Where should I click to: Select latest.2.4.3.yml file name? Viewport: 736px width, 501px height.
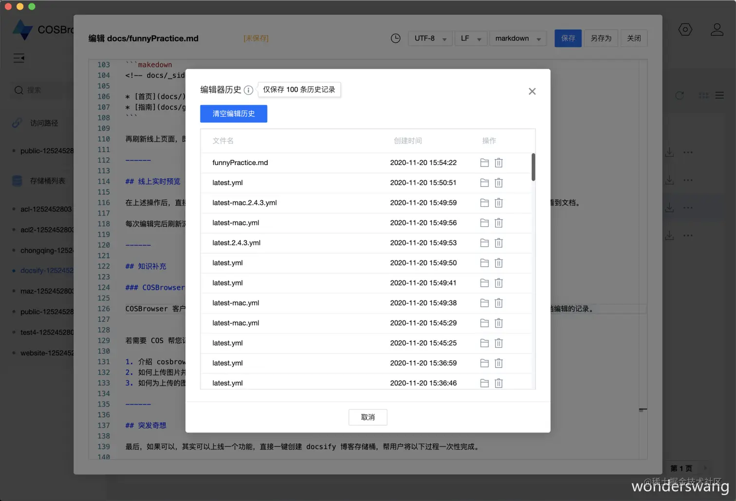(x=236, y=242)
